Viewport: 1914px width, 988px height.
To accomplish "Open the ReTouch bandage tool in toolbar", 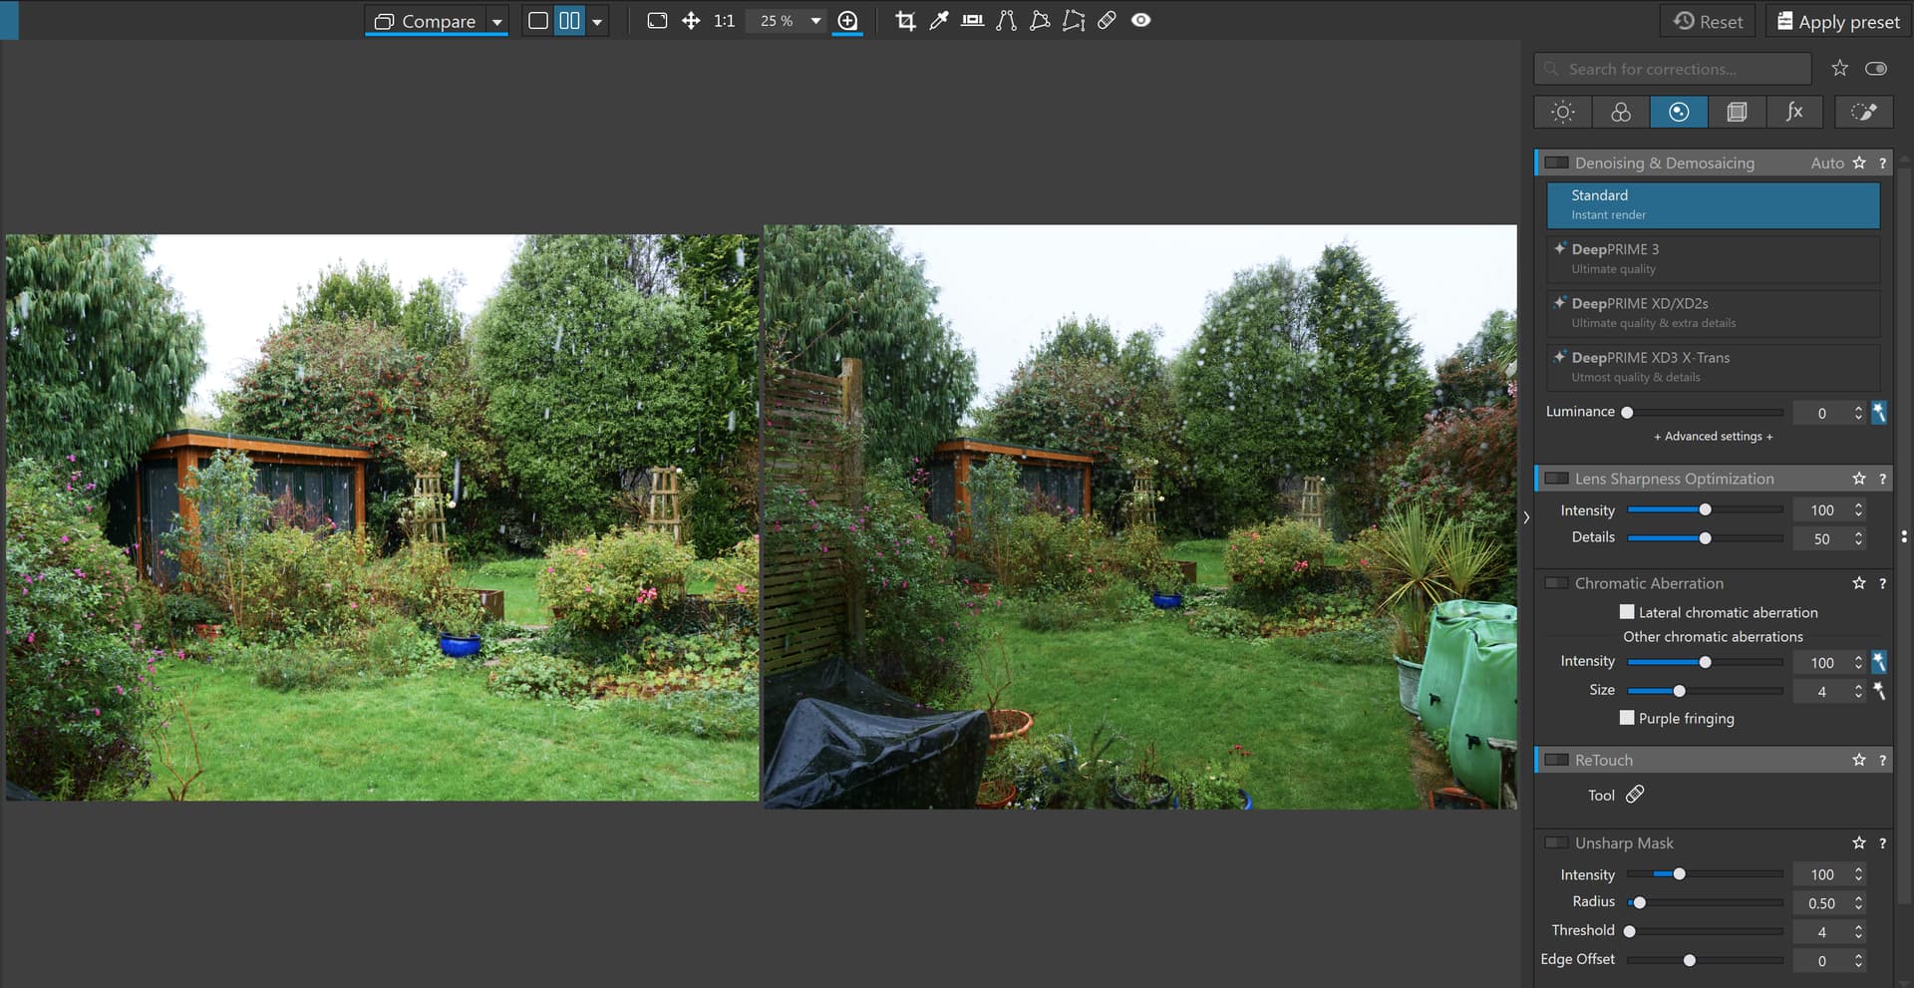I will click(x=1107, y=21).
